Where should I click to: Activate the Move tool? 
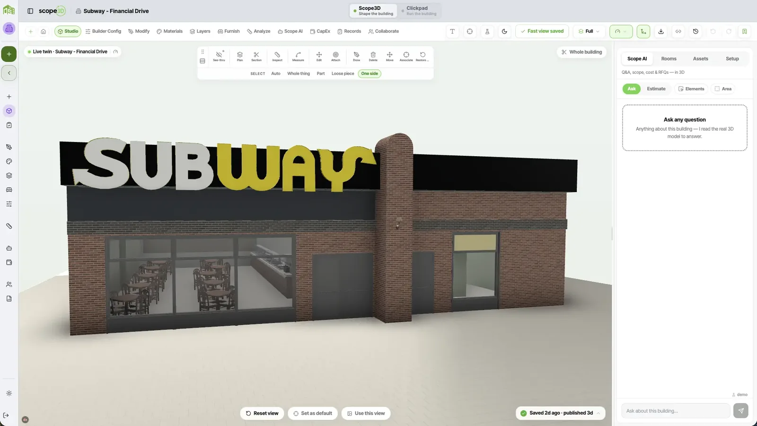[389, 56]
